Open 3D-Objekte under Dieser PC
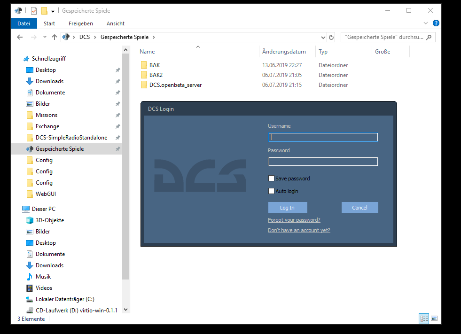 click(50, 220)
